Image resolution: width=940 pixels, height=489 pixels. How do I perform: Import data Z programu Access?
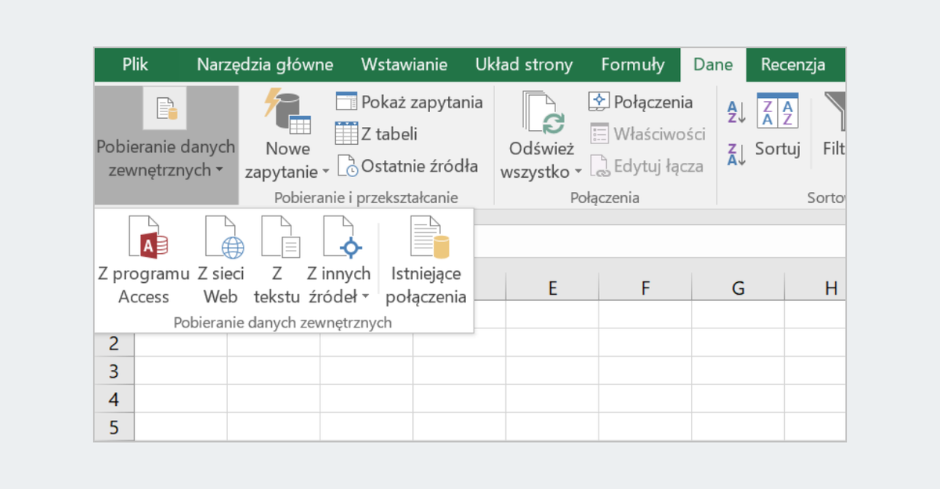coord(144,261)
